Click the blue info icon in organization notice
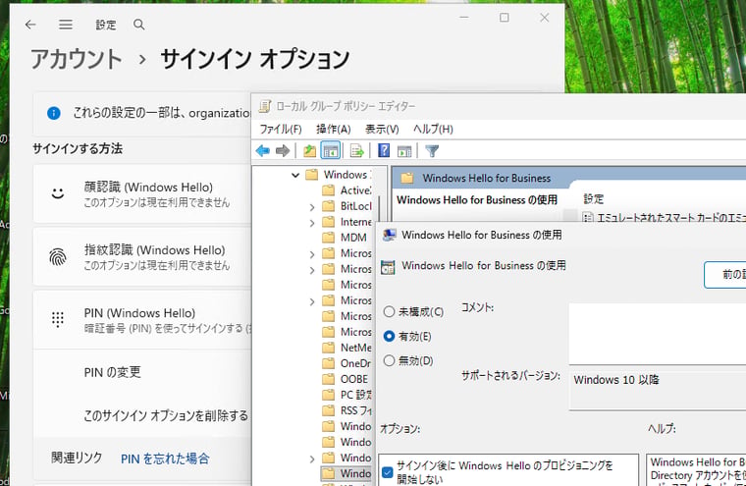The image size is (746, 486). pyautogui.click(x=54, y=113)
